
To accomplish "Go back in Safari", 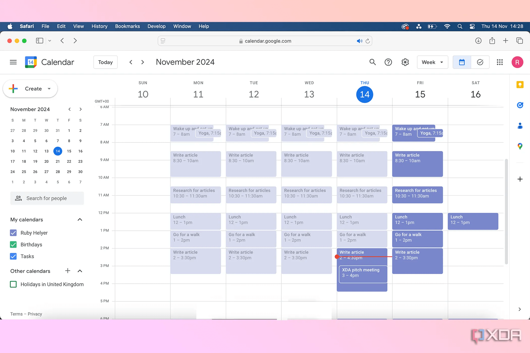I will click(x=62, y=41).
